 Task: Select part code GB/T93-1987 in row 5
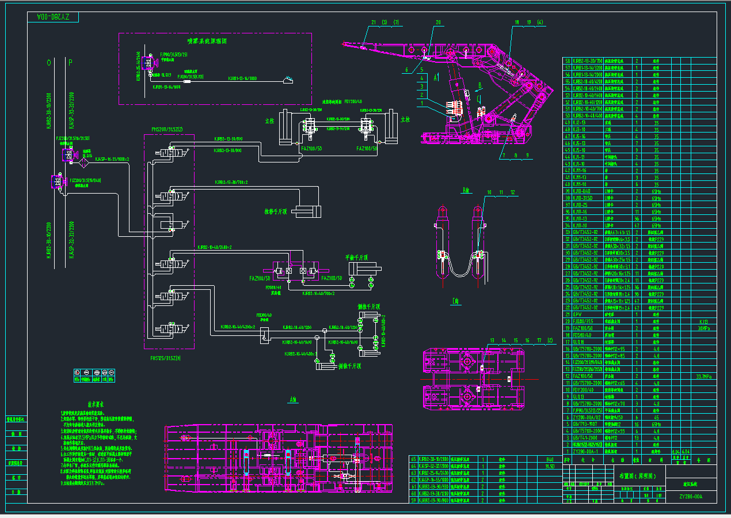[x=586, y=424]
